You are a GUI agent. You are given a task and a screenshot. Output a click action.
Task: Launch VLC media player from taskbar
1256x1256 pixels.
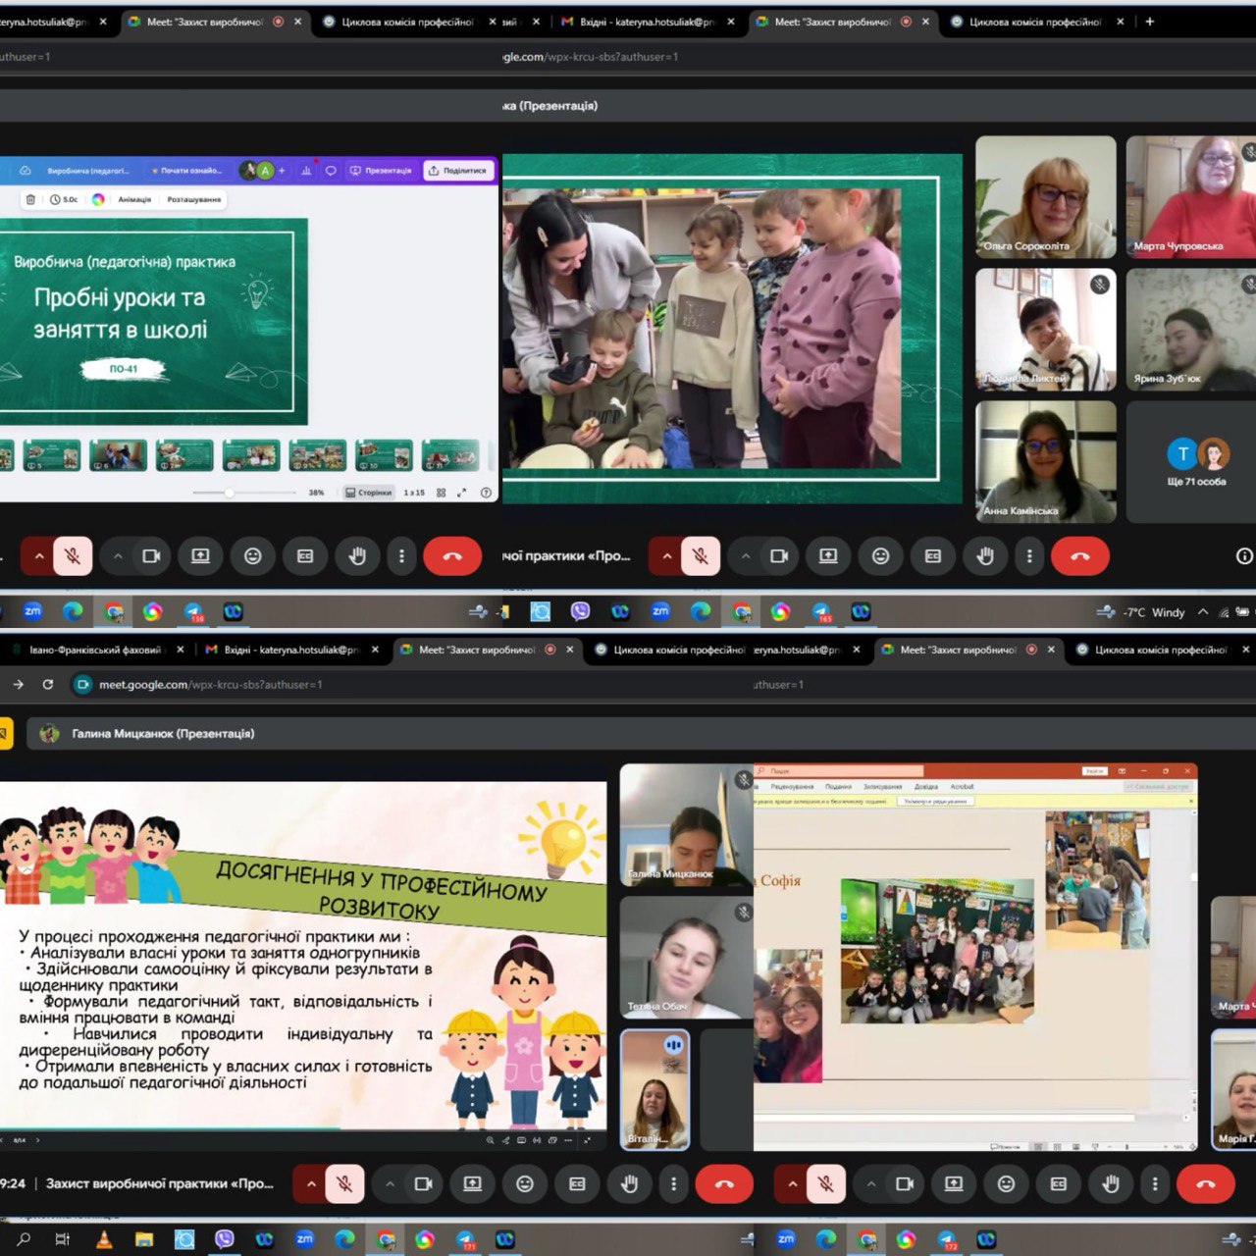click(104, 1239)
